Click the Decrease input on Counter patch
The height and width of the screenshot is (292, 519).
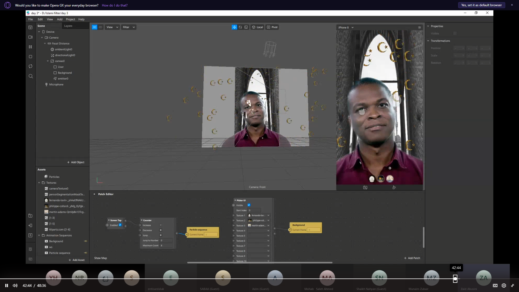(x=140, y=230)
